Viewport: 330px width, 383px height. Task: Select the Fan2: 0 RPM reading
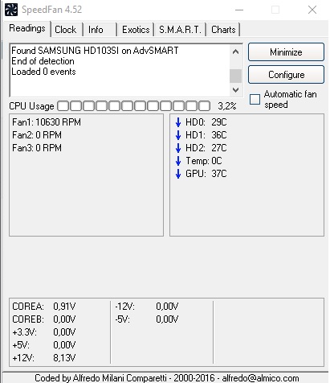tap(37, 135)
